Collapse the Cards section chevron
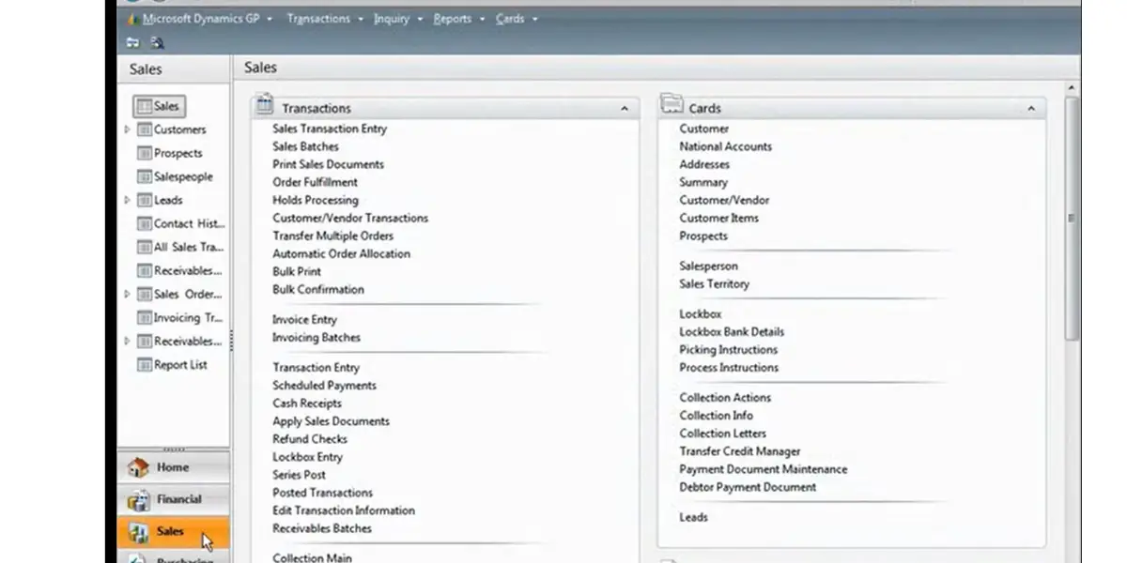This screenshot has height=563, width=1127. point(1031,109)
